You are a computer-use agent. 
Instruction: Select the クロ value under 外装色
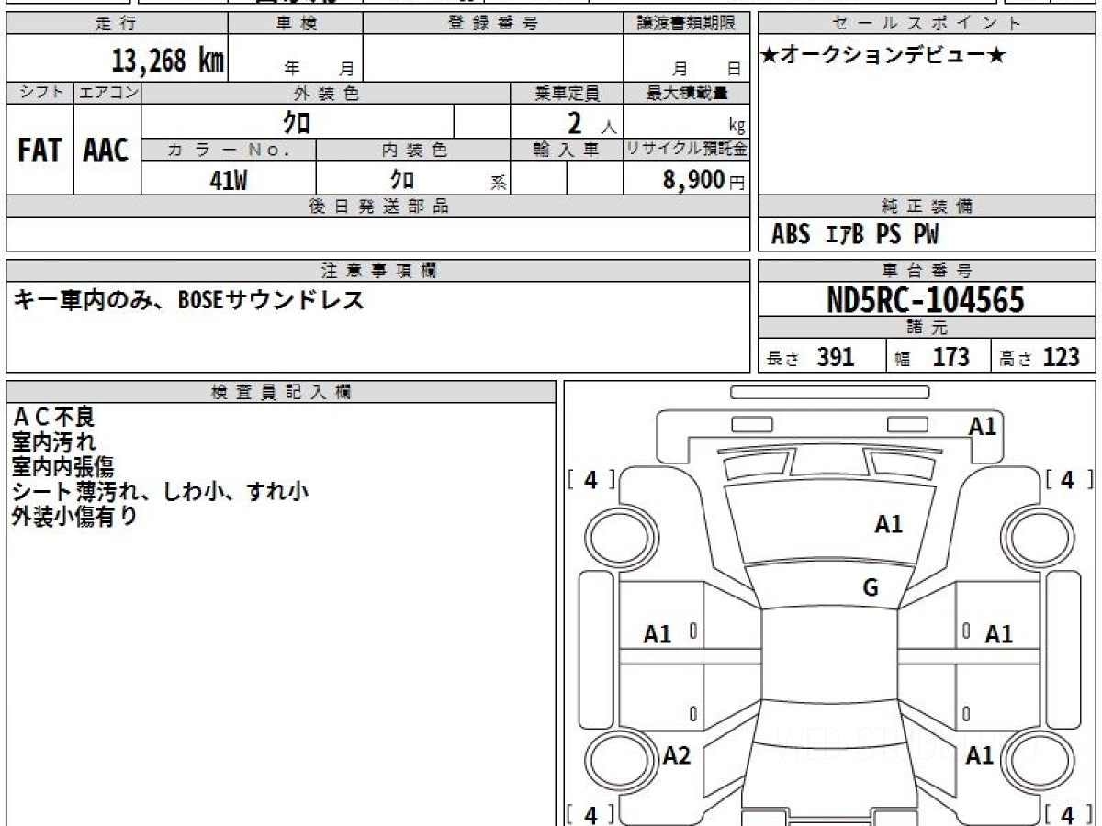pyautogui.click(x=297, y=121)
